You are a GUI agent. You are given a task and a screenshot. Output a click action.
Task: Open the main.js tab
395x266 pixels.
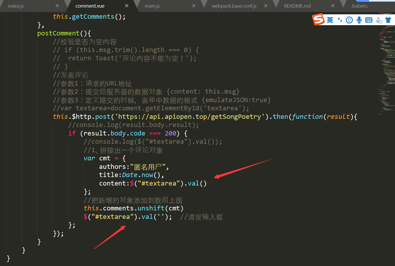click(152, 6)
